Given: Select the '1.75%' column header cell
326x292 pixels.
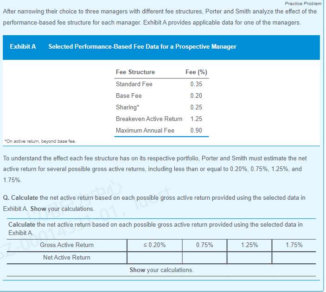Looking at the screenshot, I should [x=294, y=245].
